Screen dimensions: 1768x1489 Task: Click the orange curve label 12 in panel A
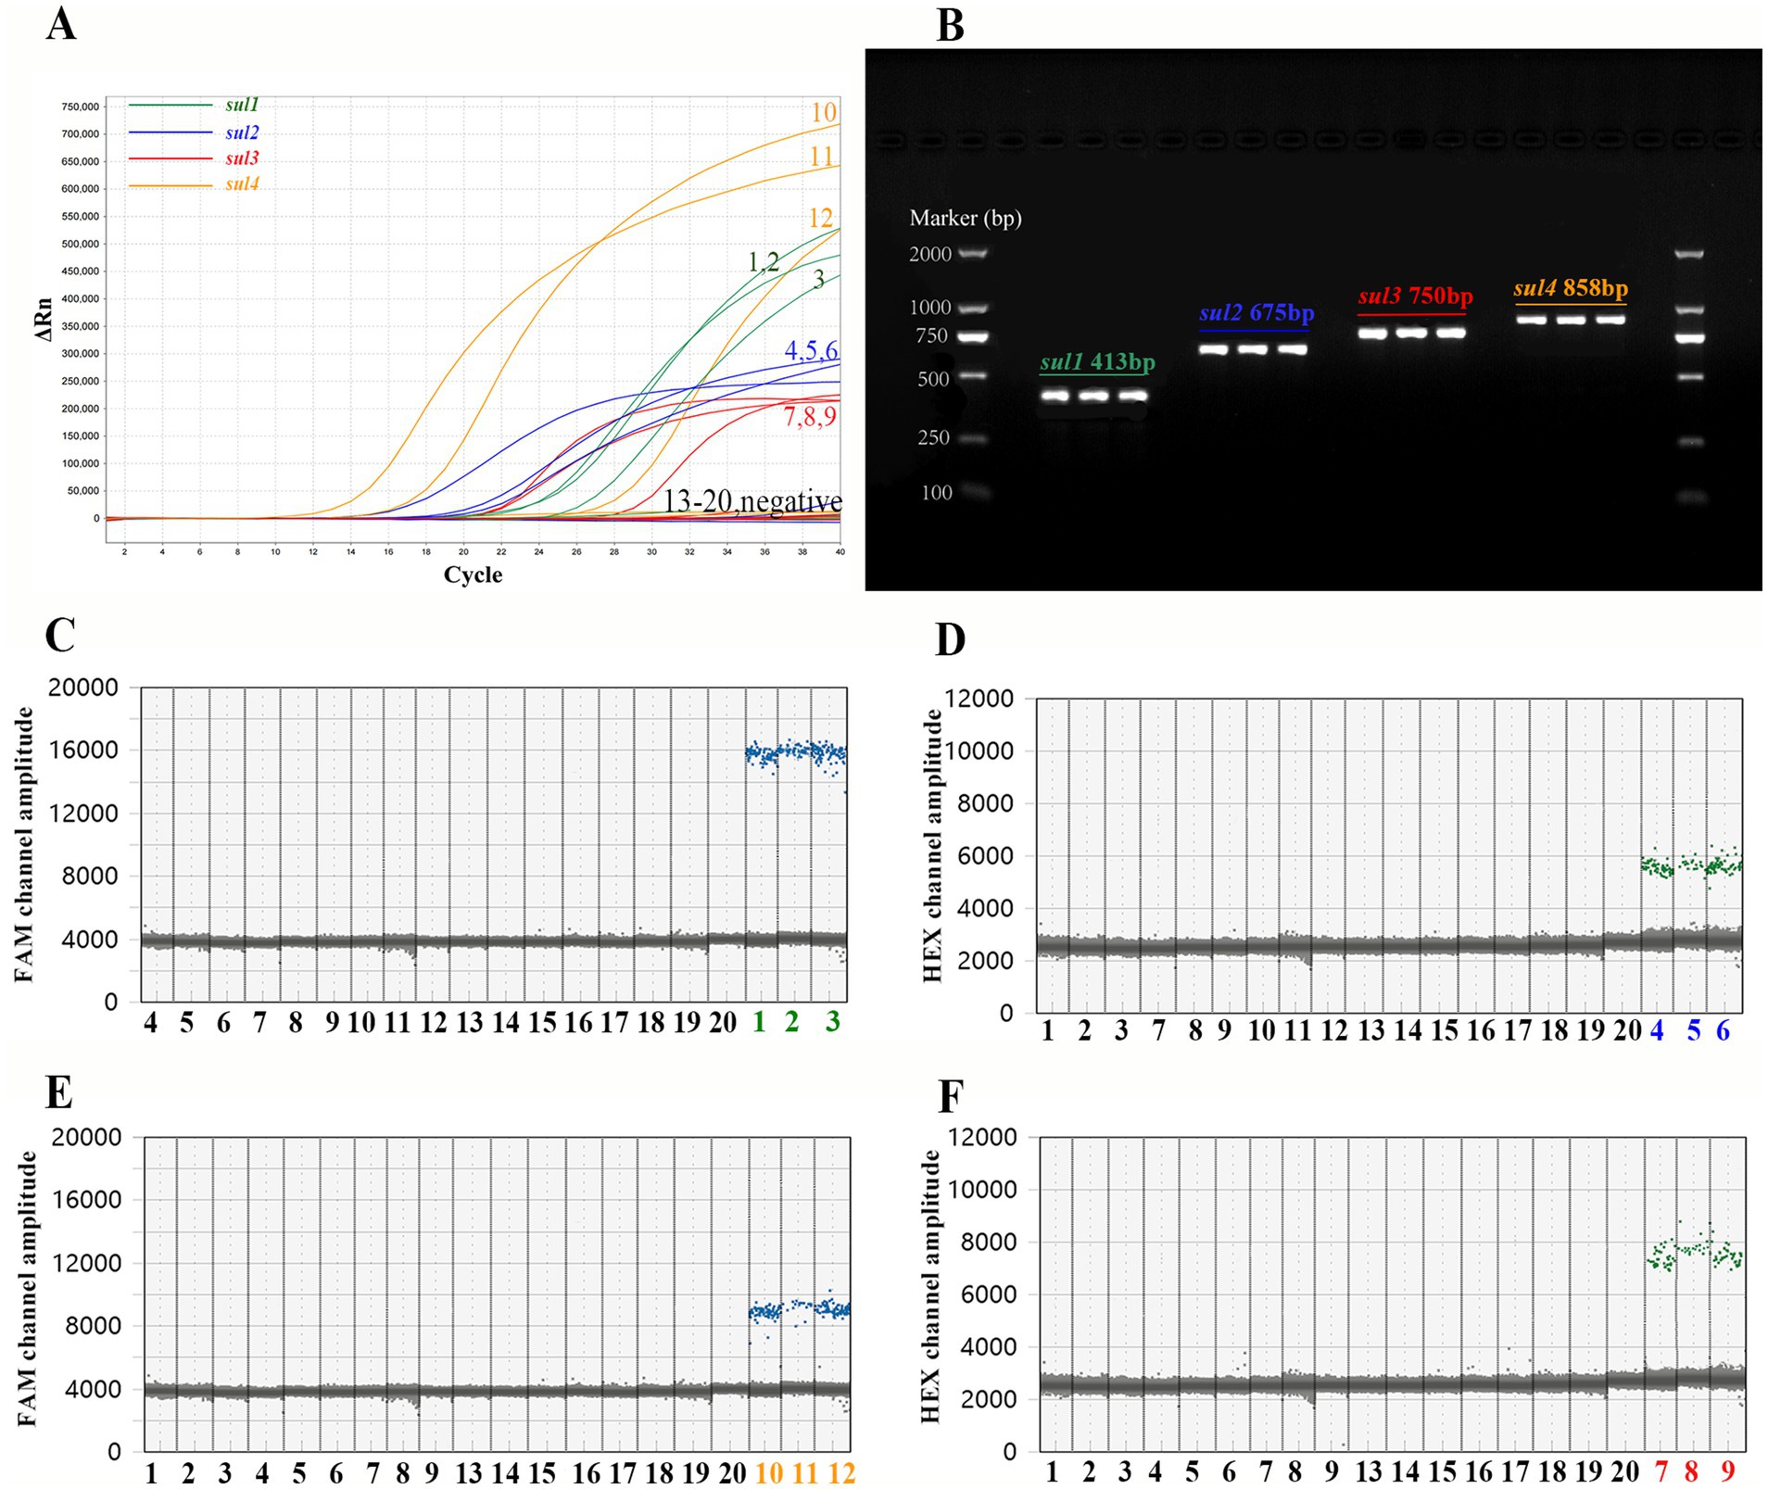click(820, 218)
